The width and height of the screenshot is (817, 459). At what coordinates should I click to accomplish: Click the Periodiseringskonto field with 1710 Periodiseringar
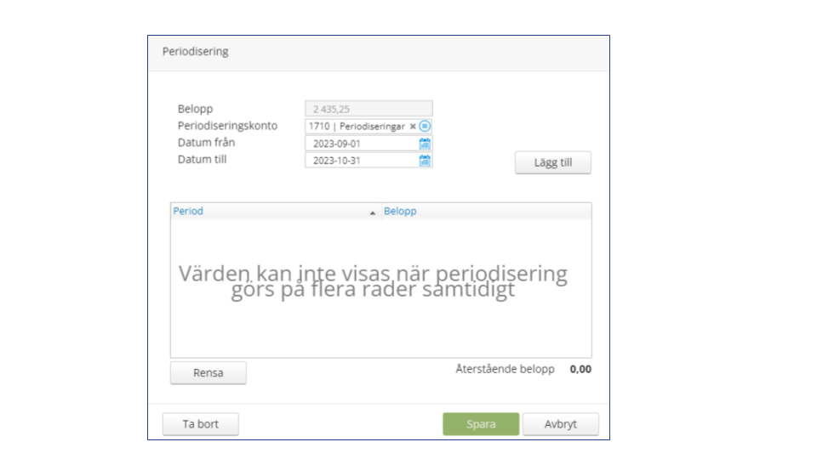point(369,126)
